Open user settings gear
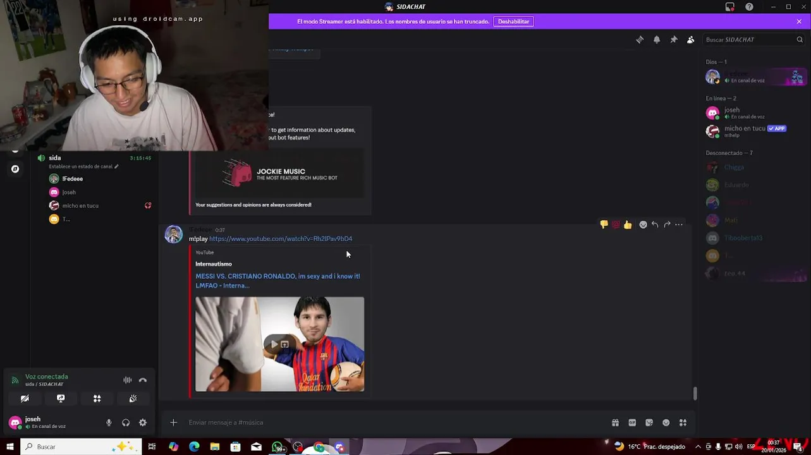 pyautogui.click(x=143, y=423)
